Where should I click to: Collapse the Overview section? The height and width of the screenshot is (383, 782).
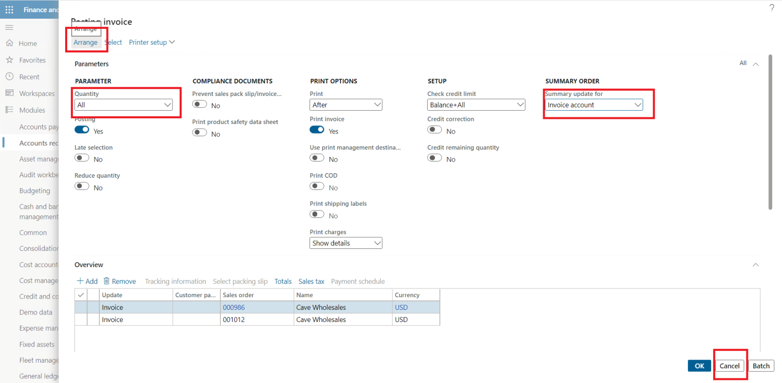coord(756,264)
